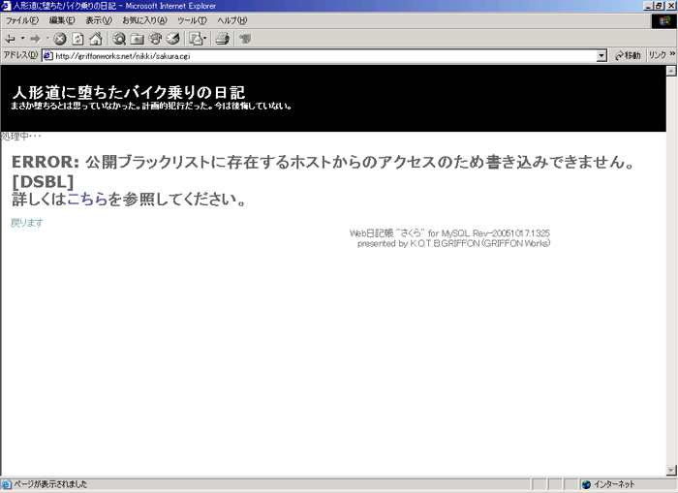Click the こちら link in error message

coord(86,200)
